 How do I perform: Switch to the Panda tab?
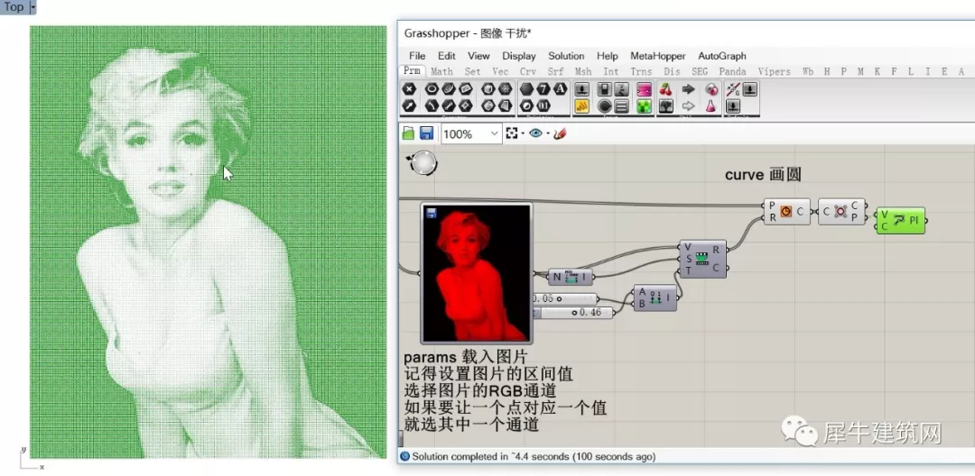(x=732, y=71)
